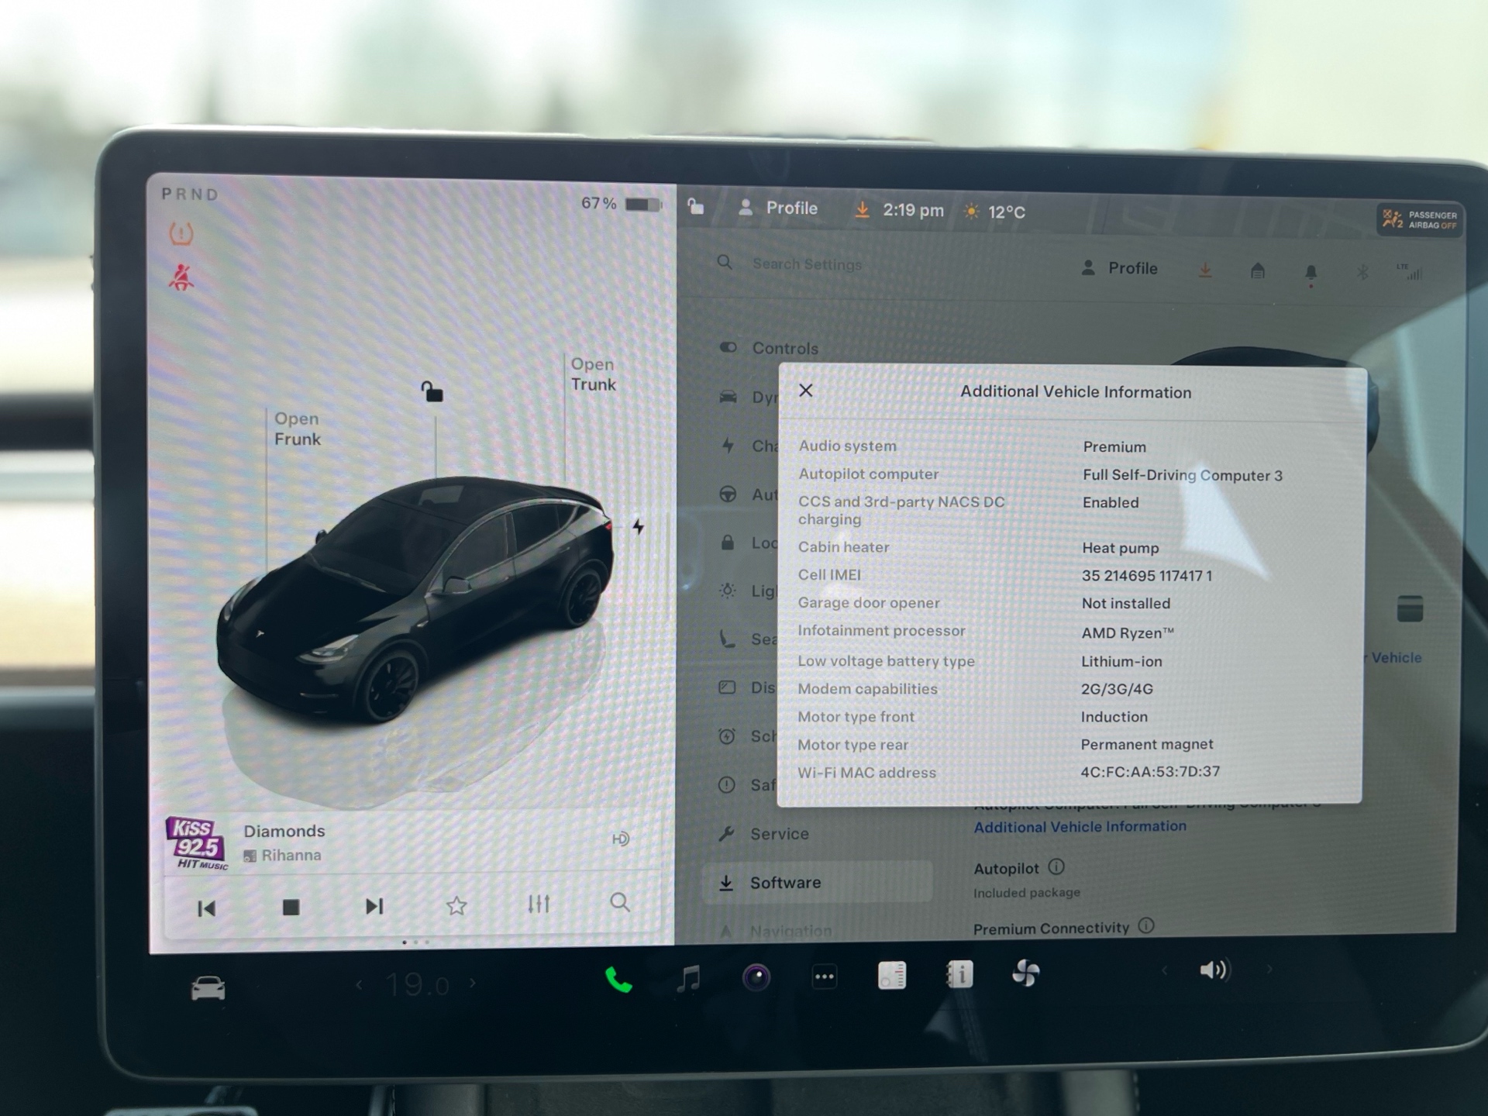Viewport: 1488px width, 1116px height.
Task: Select Software in settings menu
Action: pyautogui.click(x=784, y=883)
